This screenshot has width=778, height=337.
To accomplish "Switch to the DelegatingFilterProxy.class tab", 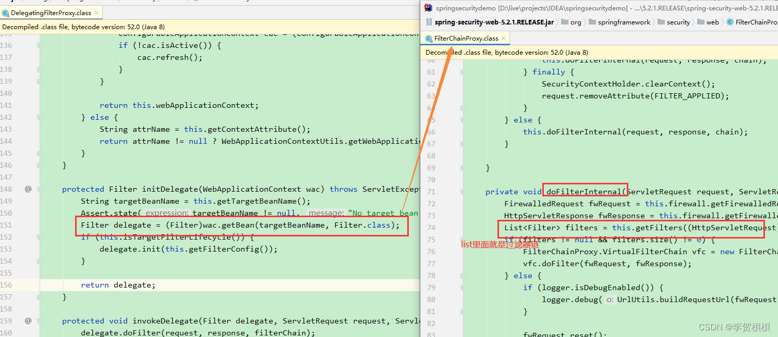I will (x=51, y=13).
